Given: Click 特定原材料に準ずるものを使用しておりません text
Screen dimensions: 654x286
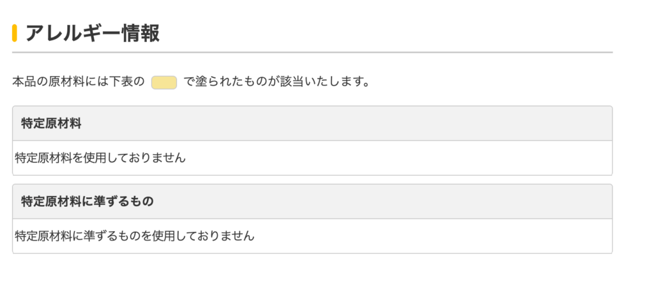Looking at the screenshot, I should coord(134,236).
